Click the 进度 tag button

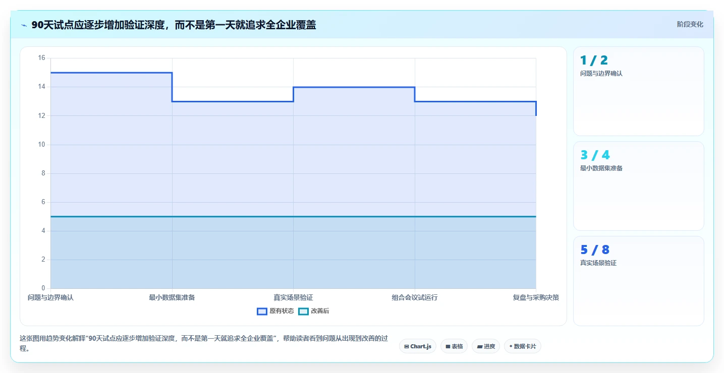486,346
